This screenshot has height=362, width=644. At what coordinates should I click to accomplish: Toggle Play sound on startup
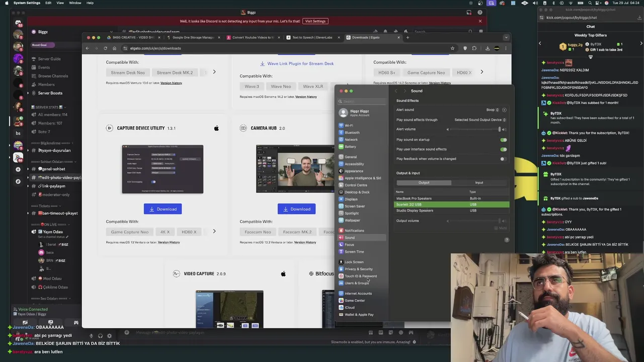[x=503, y=140]
